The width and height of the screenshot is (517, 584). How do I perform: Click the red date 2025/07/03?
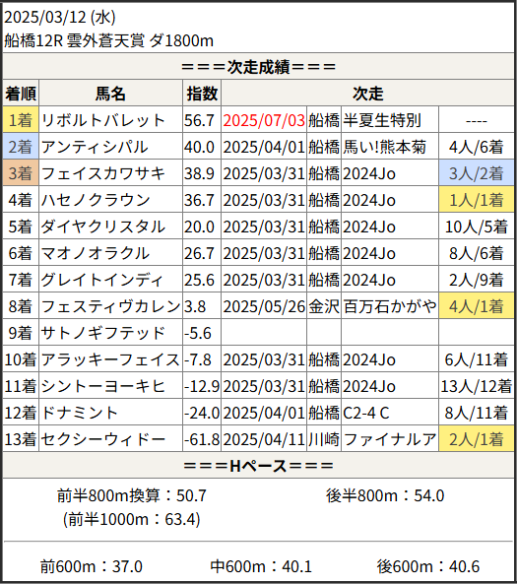pos(264,120)
